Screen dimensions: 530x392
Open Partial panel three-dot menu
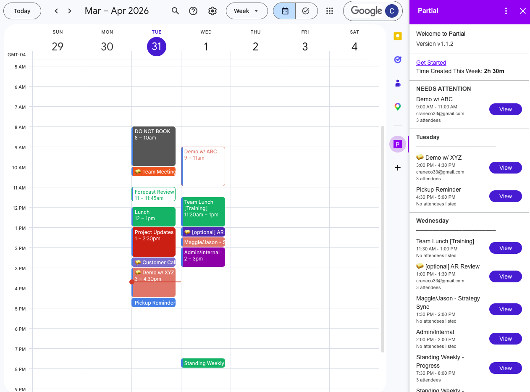506,11
